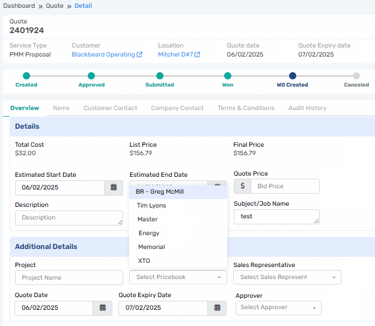This screenshot has height=326, width=375.
Task: Edit the Subject/Job Name field
Action: [276, 217]
